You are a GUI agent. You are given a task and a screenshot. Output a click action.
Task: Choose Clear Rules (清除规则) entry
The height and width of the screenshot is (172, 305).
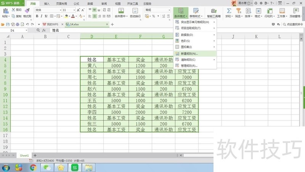(195, 60)
